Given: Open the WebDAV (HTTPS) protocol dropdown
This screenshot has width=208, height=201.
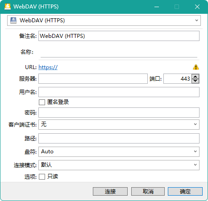Looking at the screenshot, I should pyautogui.click(x=104, y=21).
